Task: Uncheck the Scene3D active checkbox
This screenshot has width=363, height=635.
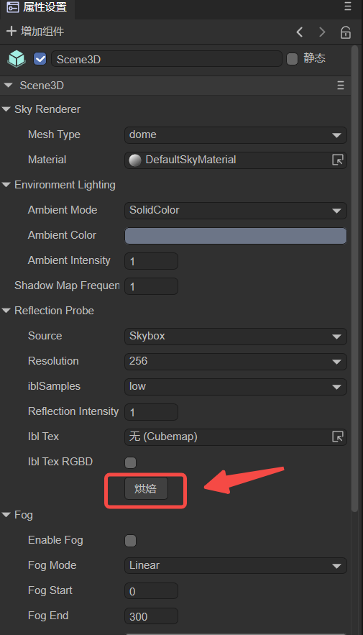Action: pos(40,59)
